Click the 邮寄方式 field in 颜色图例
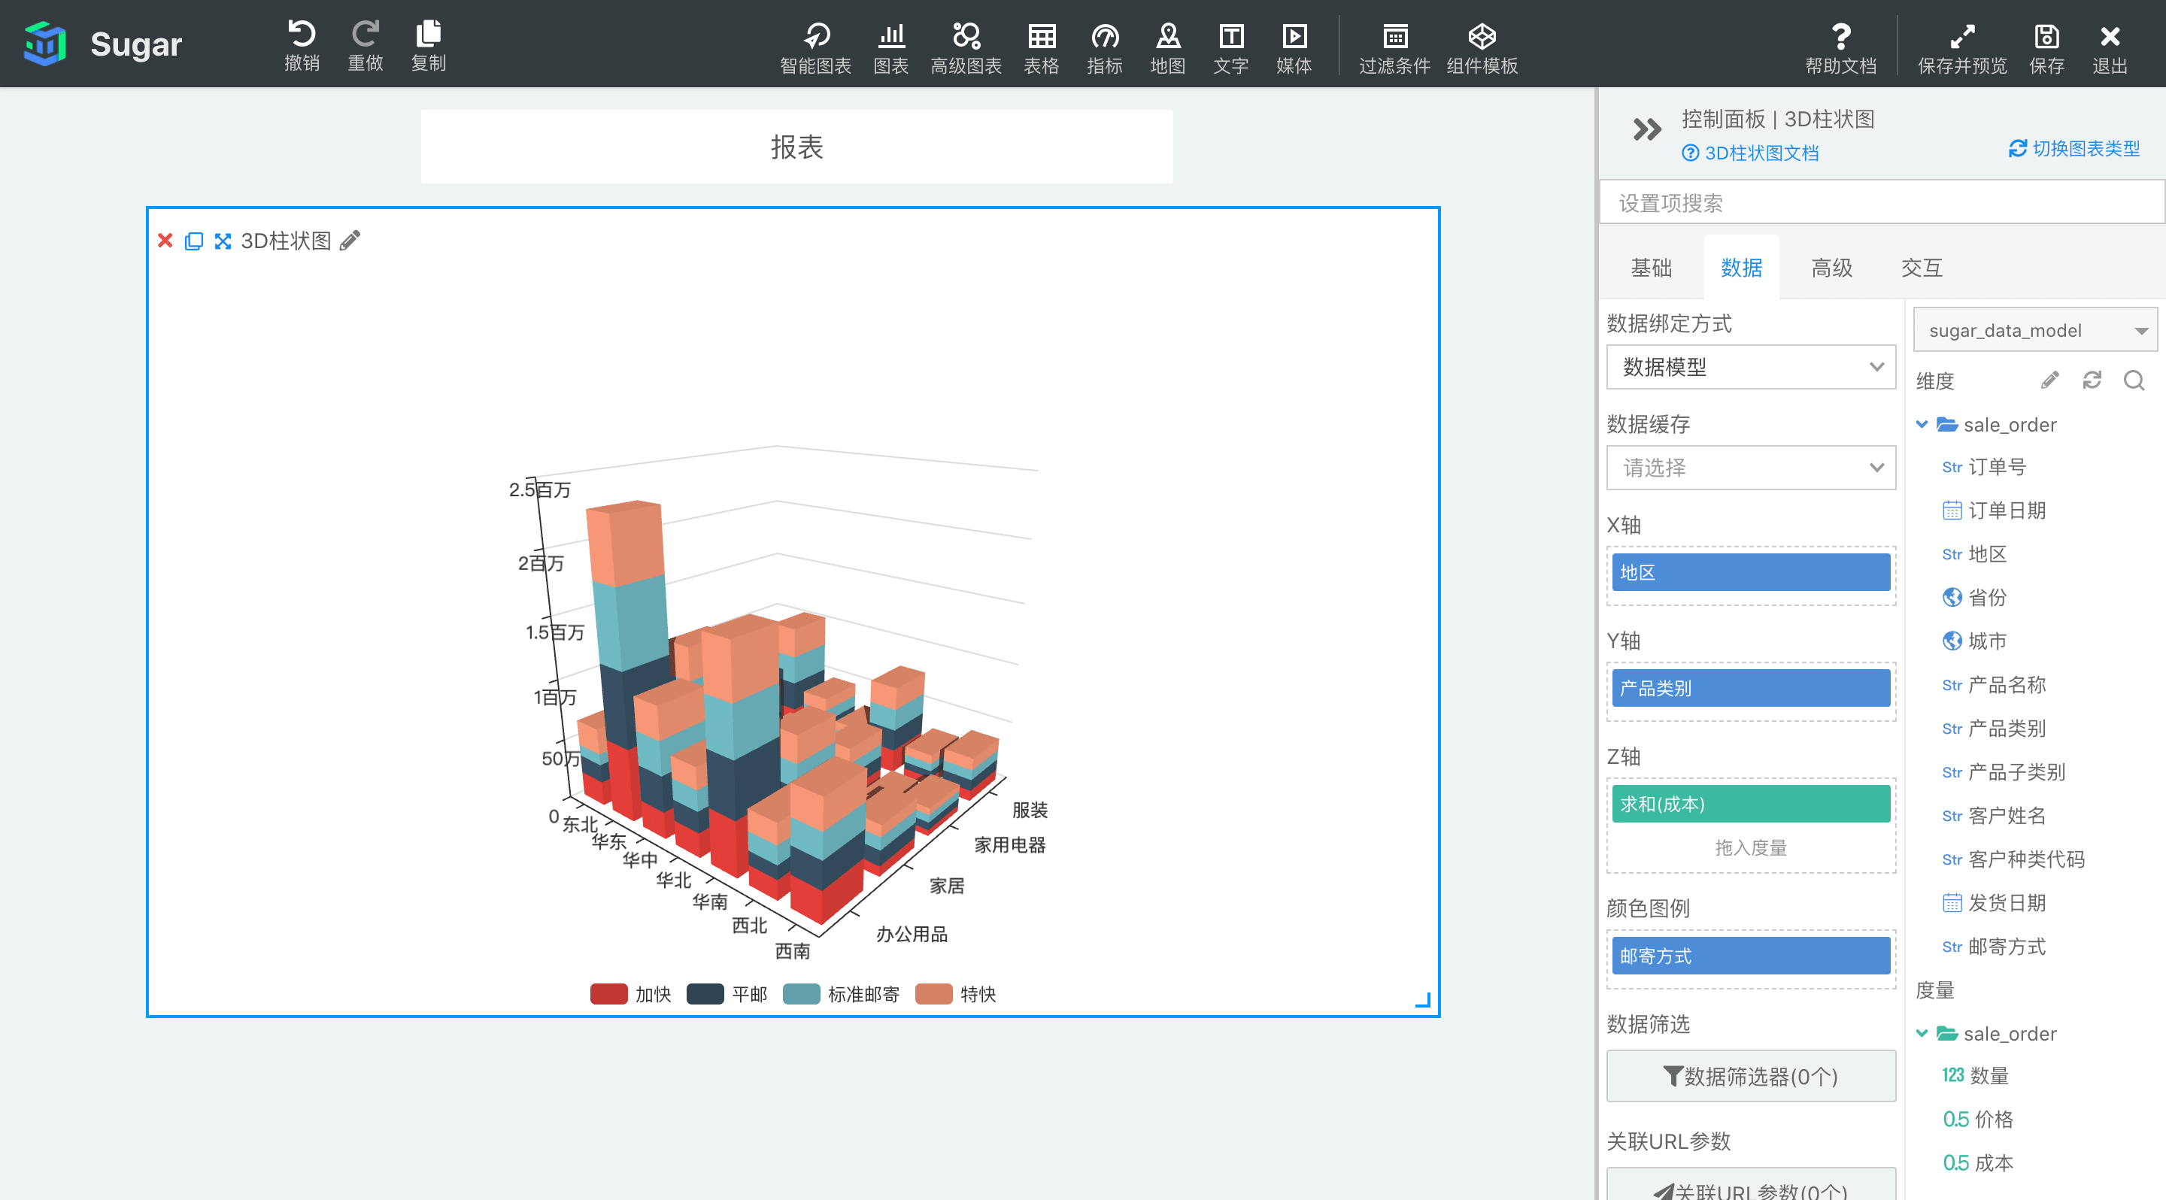 point(1751,956)
